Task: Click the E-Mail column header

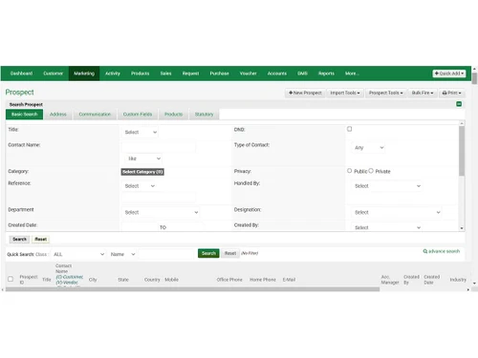Action: click(x=289, y=280)
